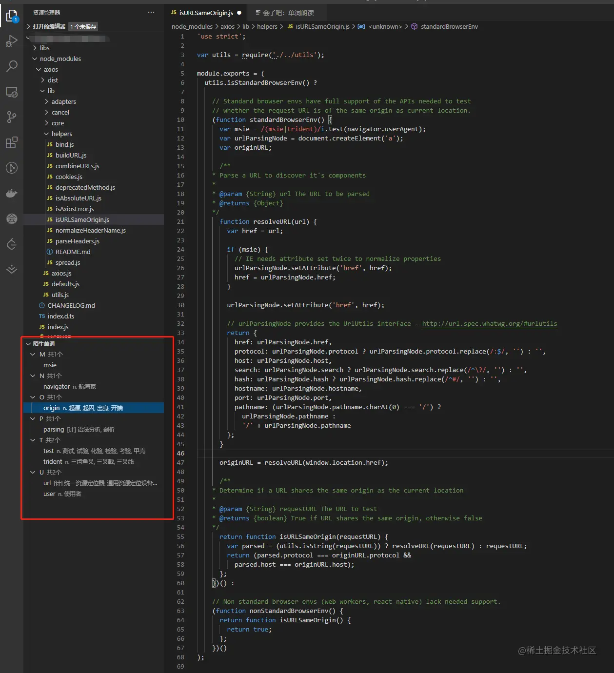Click the standardBrowserEnv breadcrumb item
Screen dimensions: 614x673
449,26
